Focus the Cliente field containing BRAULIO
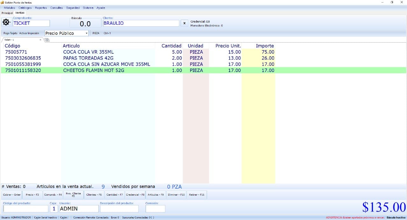 [x=141, y=23]
